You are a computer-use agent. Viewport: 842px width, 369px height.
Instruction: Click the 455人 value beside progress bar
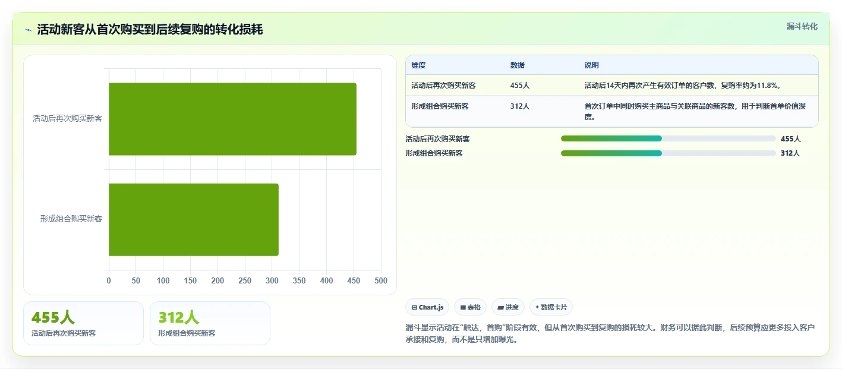coord(790,139)
